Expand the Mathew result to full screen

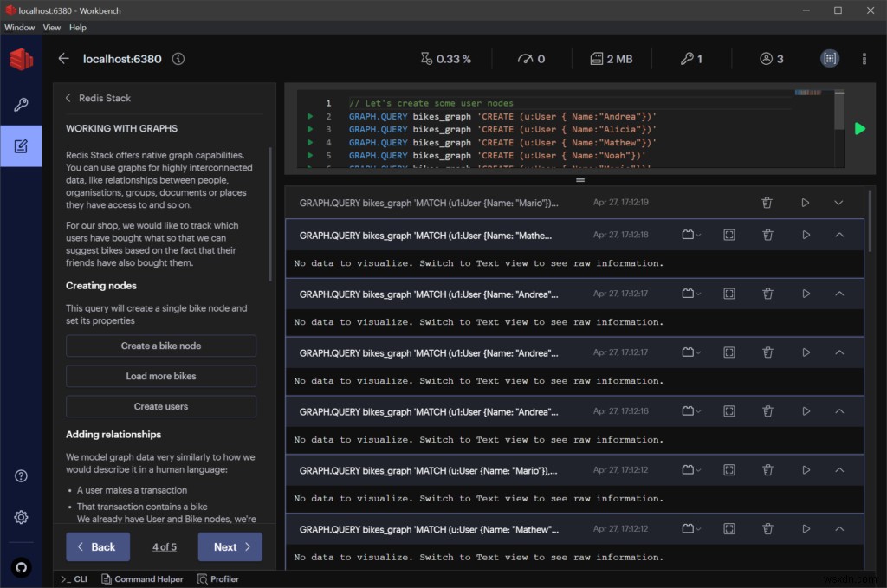[728, 234]
